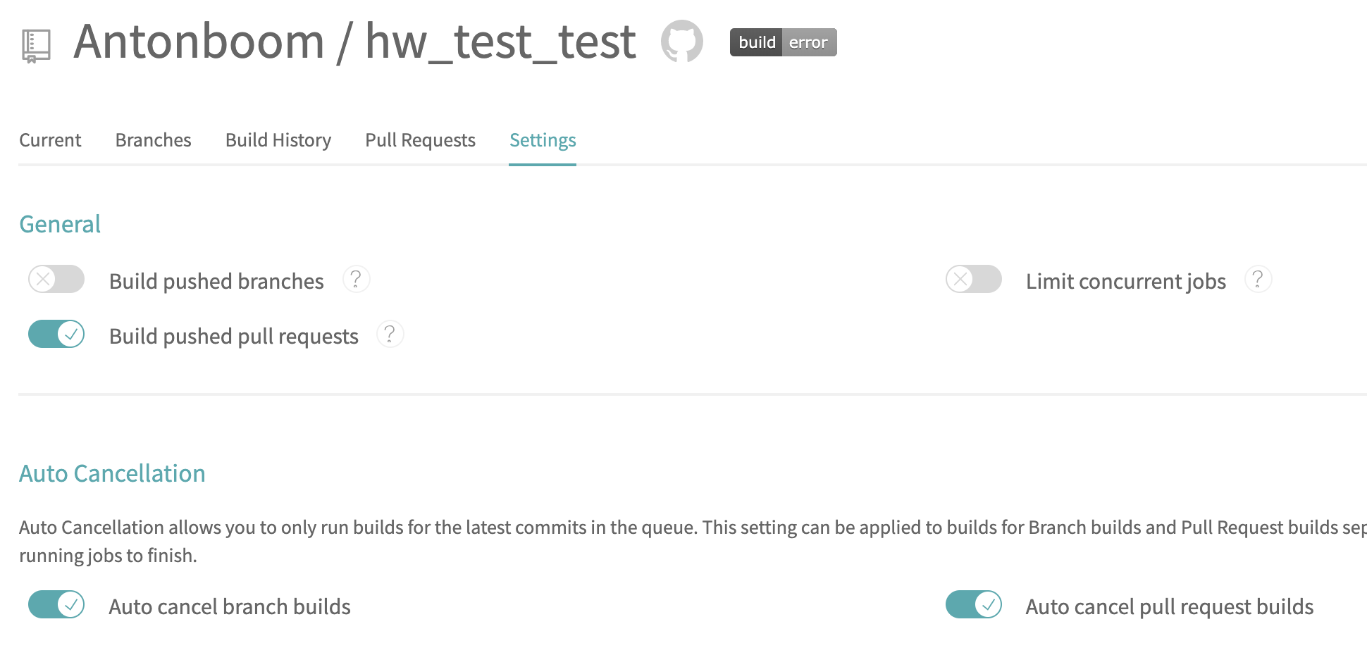Screen dimensions: 1367x655
Task: Open the GitHub octocat icon link
Action: [682, 41]
